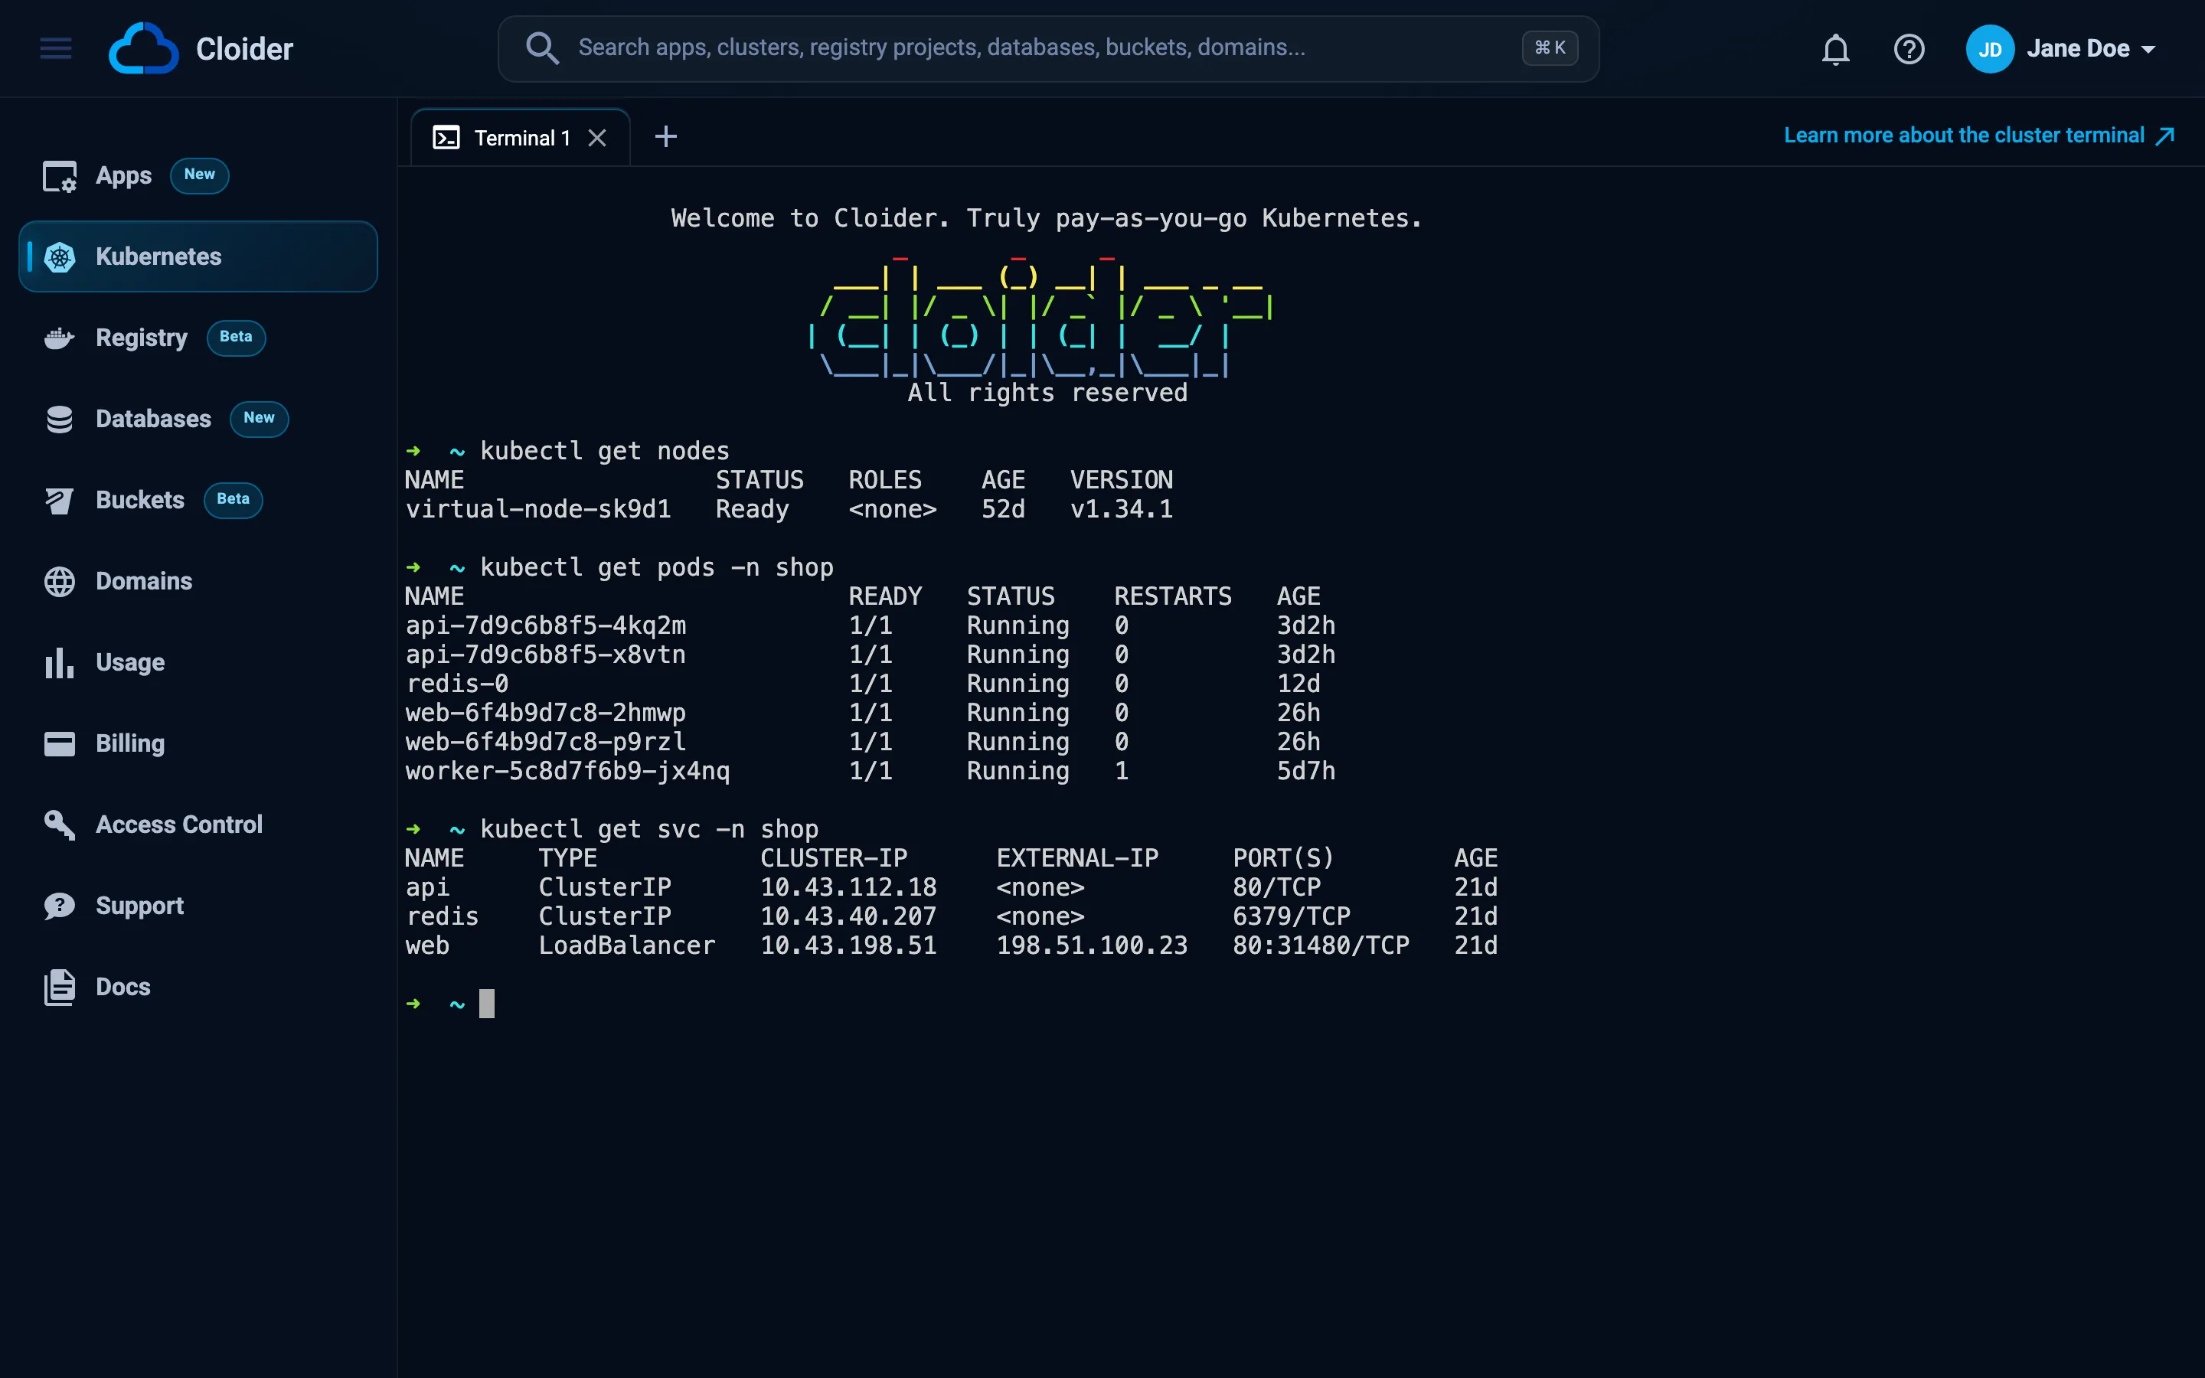Click the Beta badge beside Buckets
This screenshot has width=2205, height=1378.
234,499
